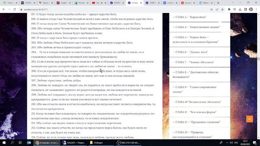Open the clock and date flyout
Image resolution: width=260 pixels, height=146 pixels.
pos(245,142)
